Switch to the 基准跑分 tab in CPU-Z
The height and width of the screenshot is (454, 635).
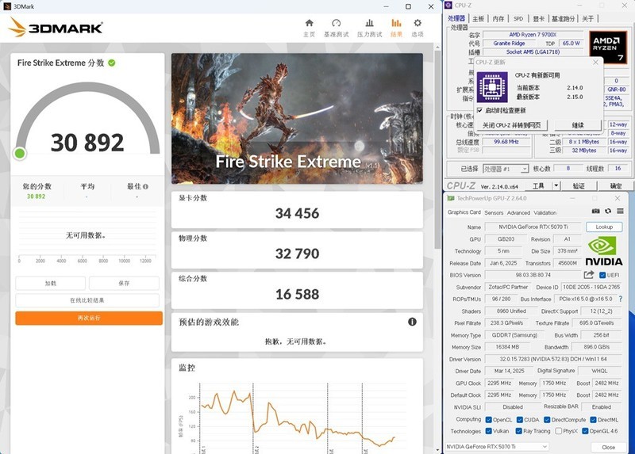(564, 18)
